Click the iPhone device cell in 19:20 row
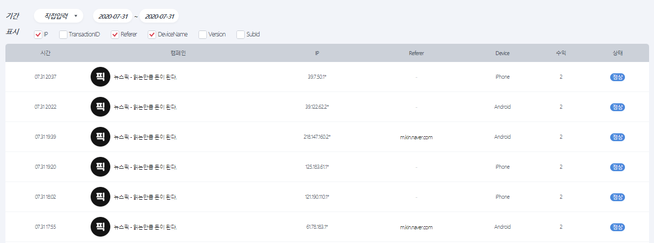Viewport: 654px width, 243px height. pos(503,167)
